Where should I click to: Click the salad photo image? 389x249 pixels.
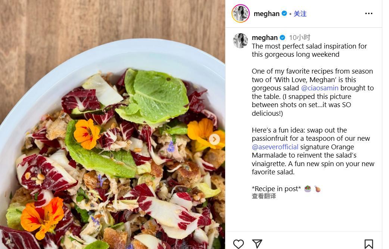(112, 125)
